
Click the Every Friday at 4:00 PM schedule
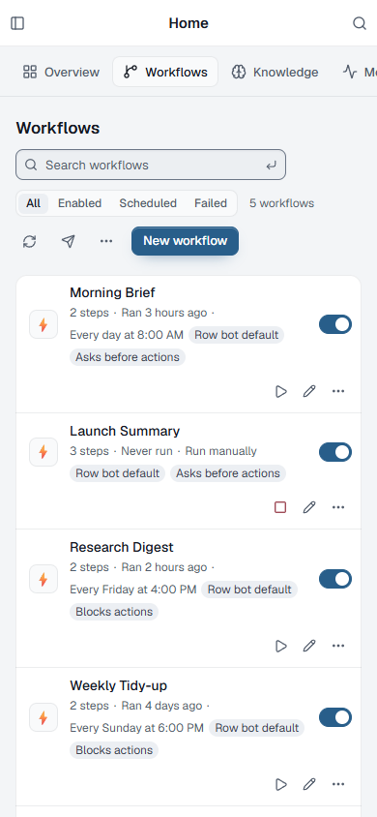coord(133,590)
